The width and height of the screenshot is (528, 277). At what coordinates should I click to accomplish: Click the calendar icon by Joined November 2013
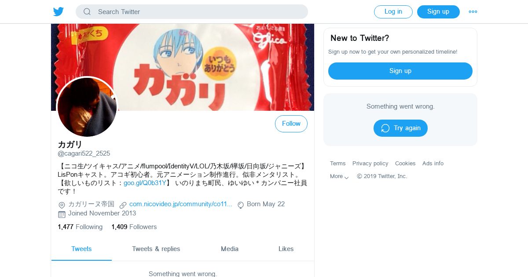point(62,214)
